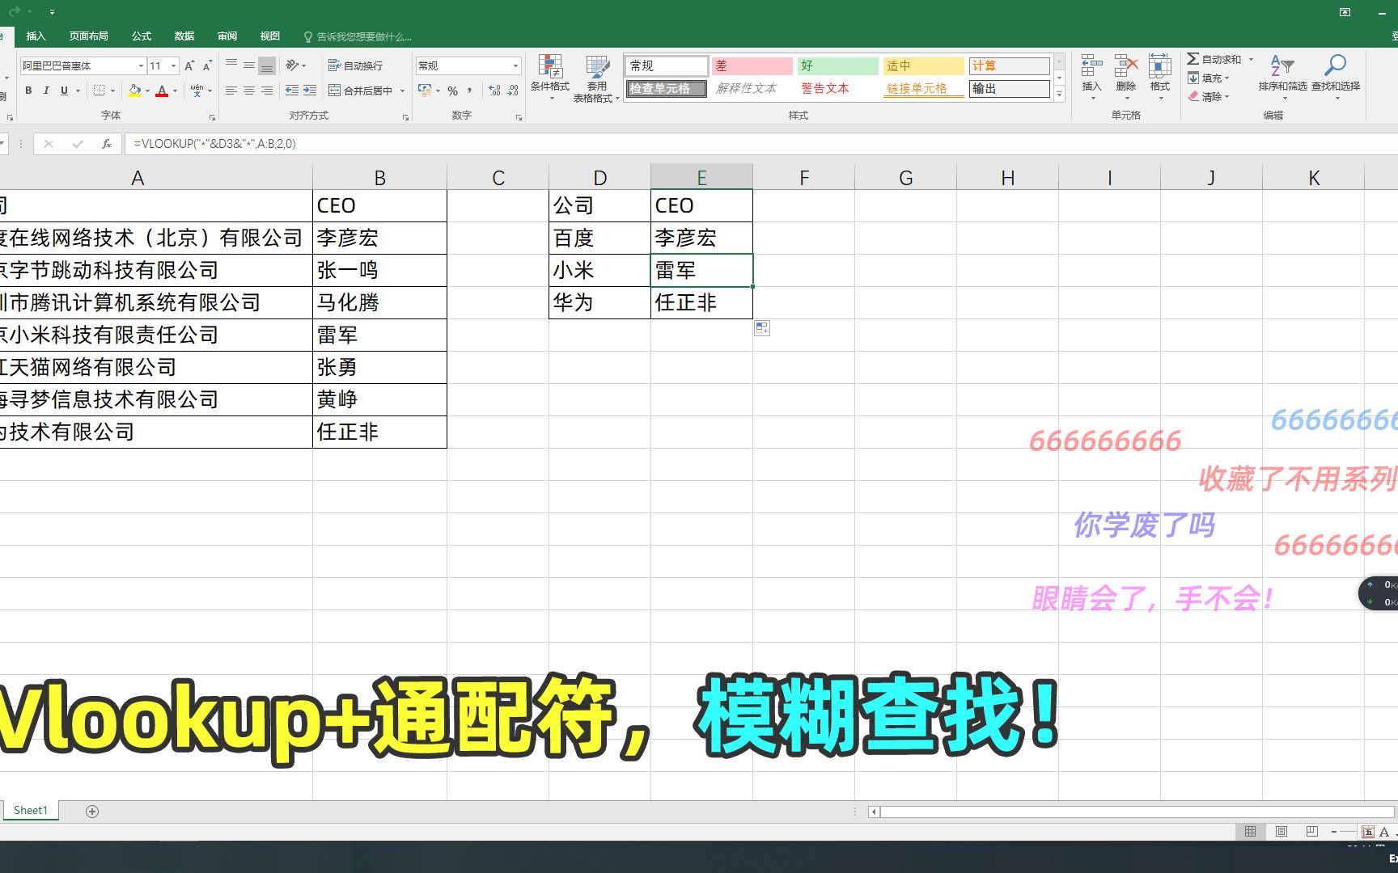Open the number format 常规 dropdown
This screenshot has height=873, width=1398.
[515, 65]
